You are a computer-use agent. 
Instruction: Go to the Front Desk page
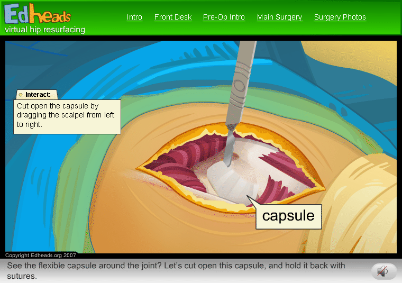[173, 17]
